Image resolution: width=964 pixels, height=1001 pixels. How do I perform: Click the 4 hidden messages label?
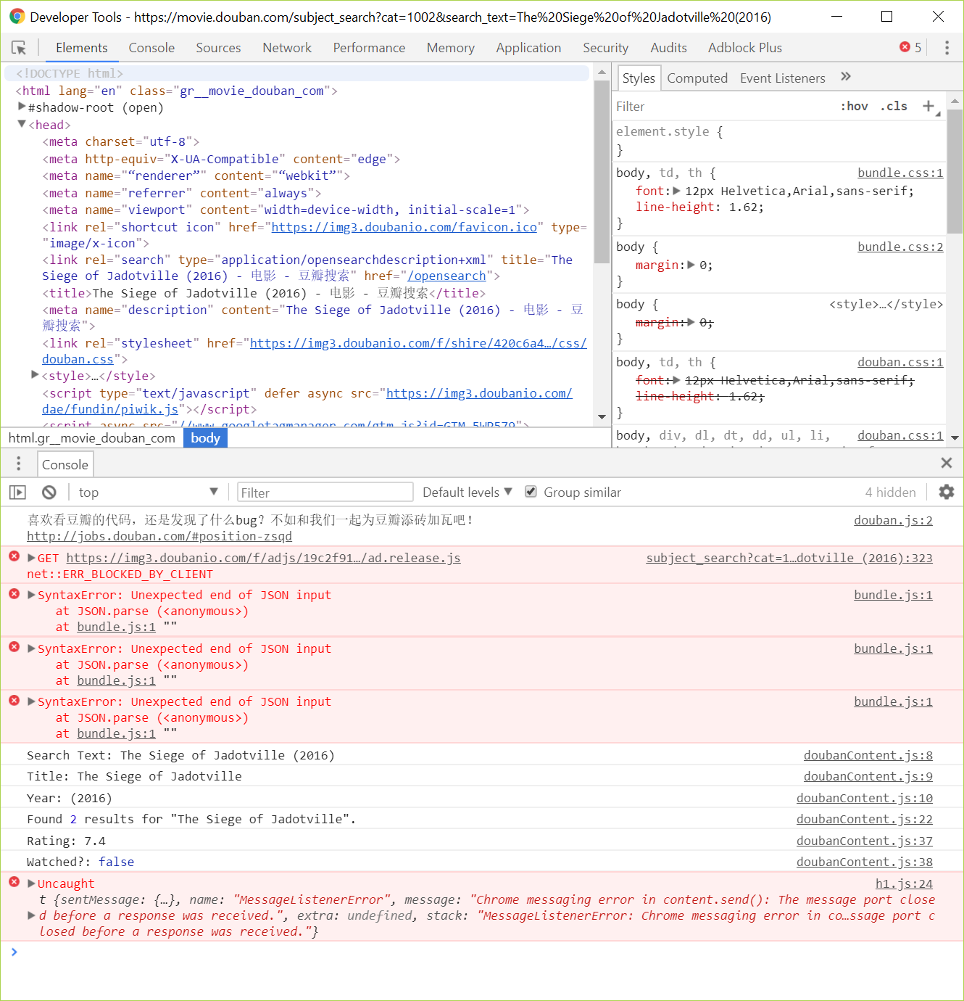[890, 493]
